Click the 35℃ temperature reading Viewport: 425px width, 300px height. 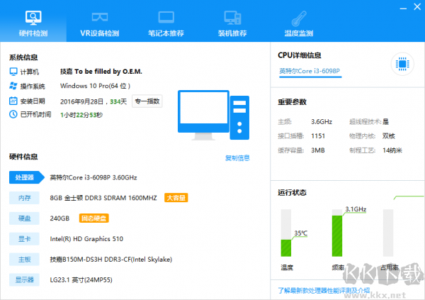point(301,233)
